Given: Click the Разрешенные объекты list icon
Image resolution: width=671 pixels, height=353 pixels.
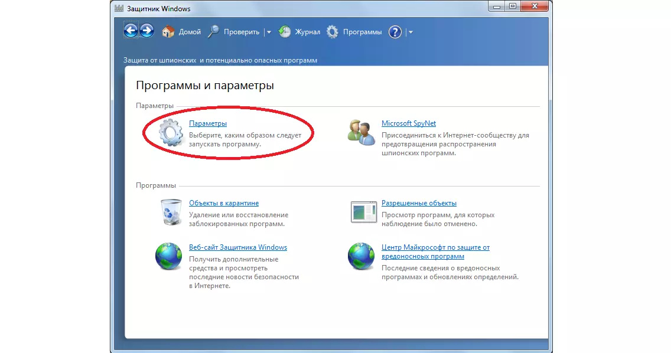Looking at the screenshot, I should (363, 212).
